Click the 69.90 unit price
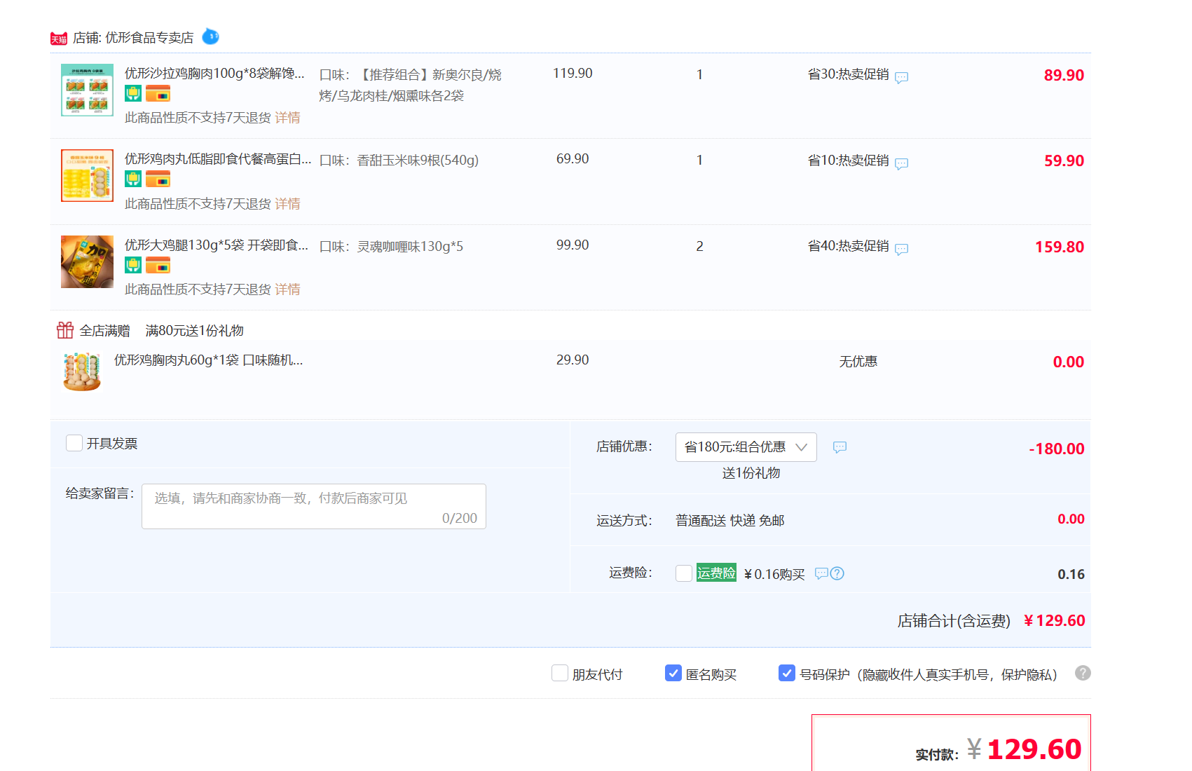 pos(573,159)
